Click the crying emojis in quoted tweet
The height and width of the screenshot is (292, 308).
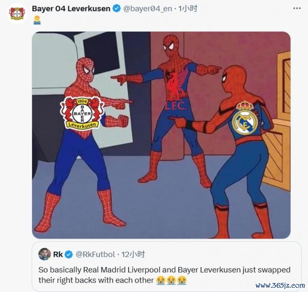click(x=171, y=280)
